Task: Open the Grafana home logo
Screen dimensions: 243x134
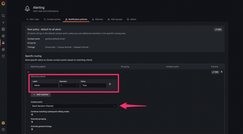Action: tap(3, 3)
